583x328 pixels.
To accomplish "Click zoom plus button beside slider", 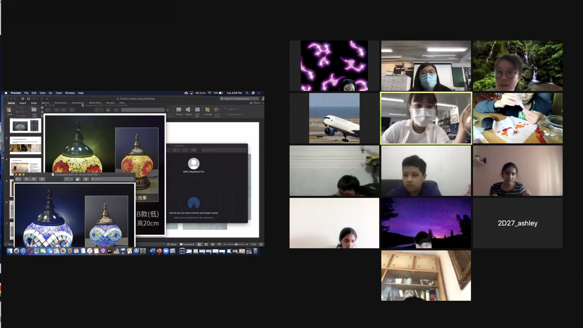I will 247,244.
